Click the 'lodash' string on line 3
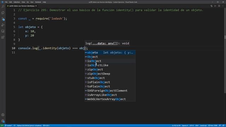The height and width of the screenshot is (127, 226). tap(56, 19)
